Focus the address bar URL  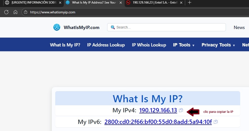(53, 12)
